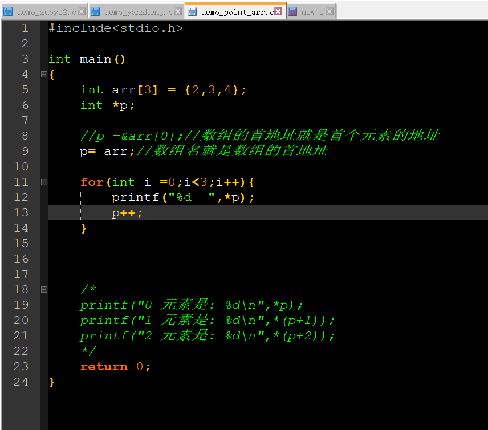Switch to the demo_zuoye2.c tab
This screenshot has width=488, height=430.
(x=44, y=12)
